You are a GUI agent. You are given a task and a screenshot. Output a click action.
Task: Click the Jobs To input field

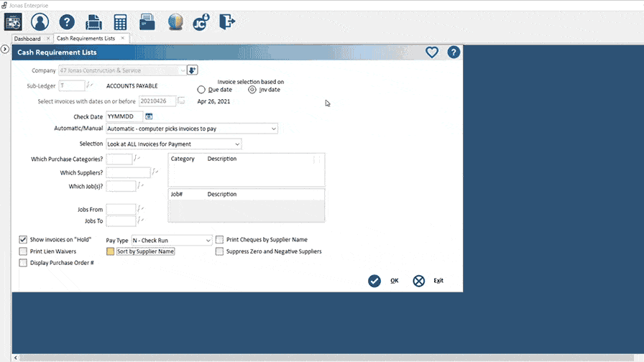click(121, 221)
